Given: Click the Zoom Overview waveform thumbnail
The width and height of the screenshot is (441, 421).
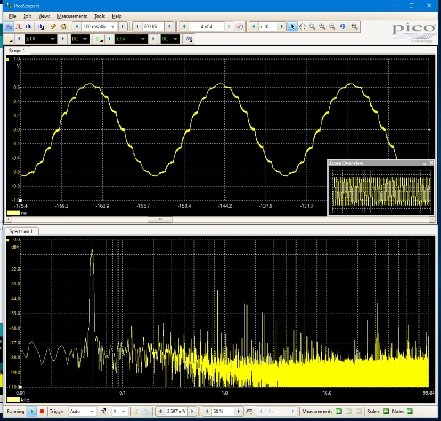Looking at the screenshot, I should pyautogui.click(x=381, y=192).
